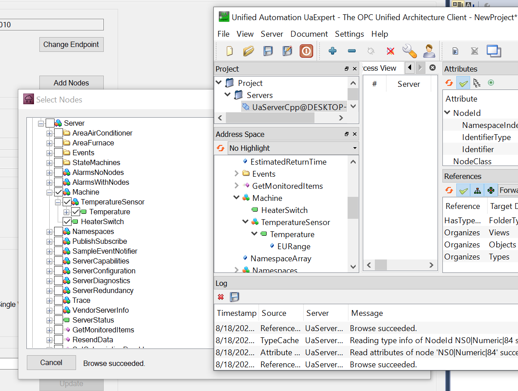Viewport: 518px width, 391px height.
Task: Refresh the Address Space panel
Action: [x=221, y=148]
